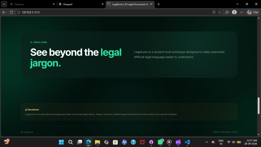The height and width of the screenshot is (147, 261).
Task: Open the browser profile avatar
Action: tap(234, 12)
